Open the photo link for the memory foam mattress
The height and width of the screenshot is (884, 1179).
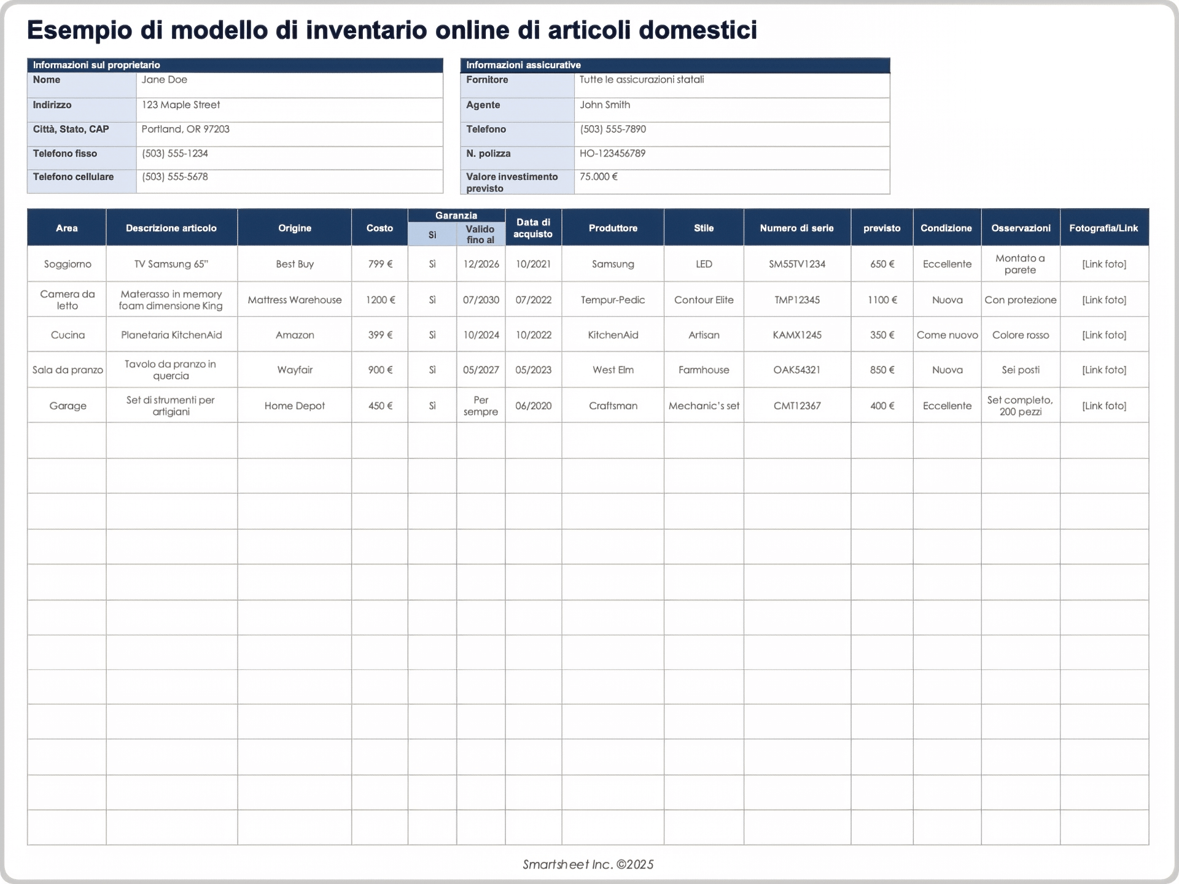(x=1104, y=300)
